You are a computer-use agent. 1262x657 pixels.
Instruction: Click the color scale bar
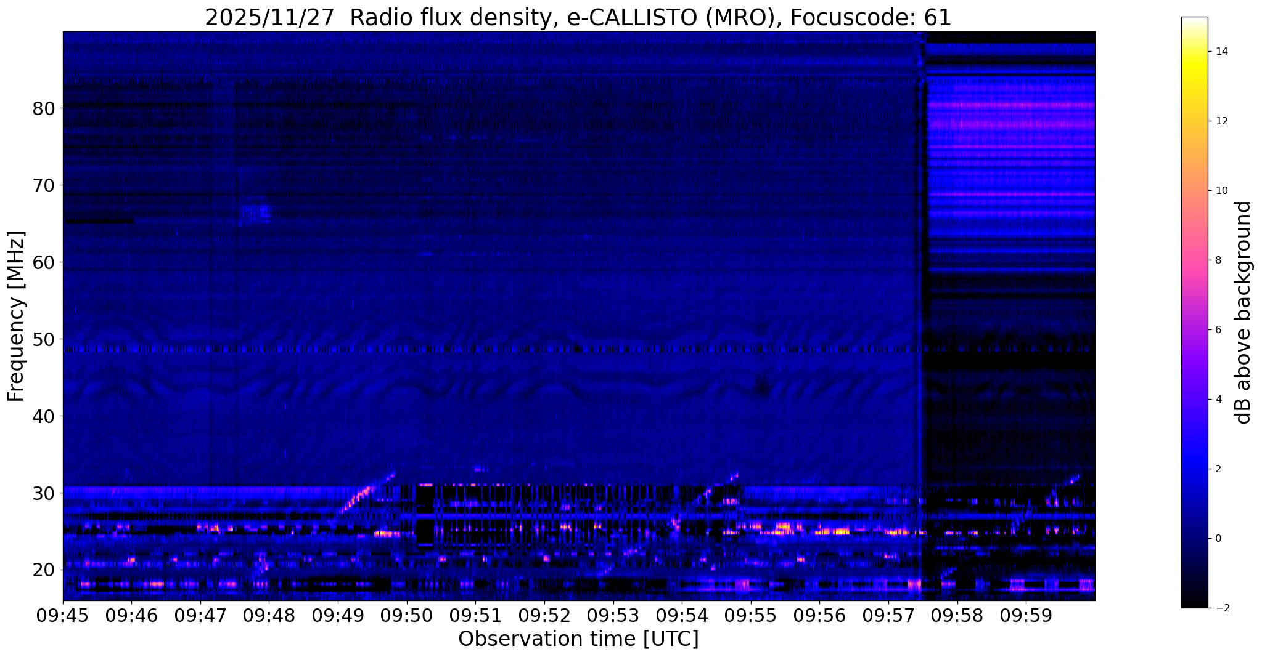click(x=1194, y=312)
